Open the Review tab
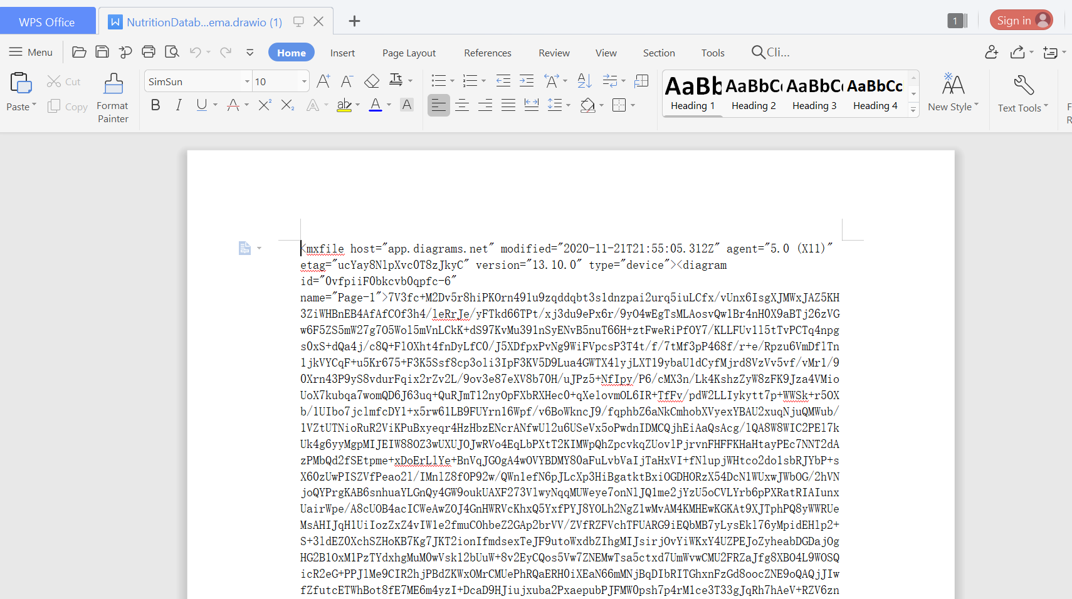This screenshot has width=1072, height=599. click(554, 53)
